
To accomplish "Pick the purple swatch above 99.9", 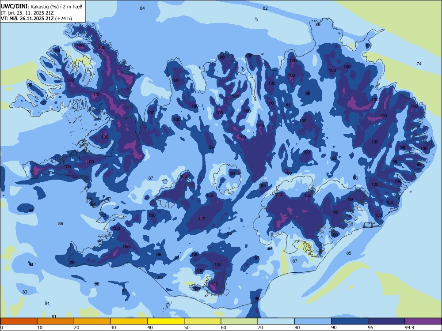I will coord(423,321).
